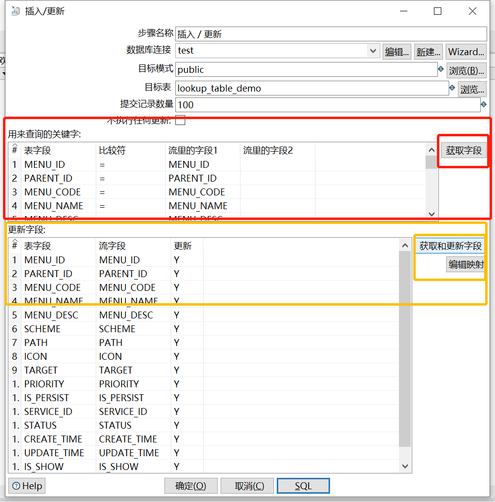Open the 数据库连接 dropdown showing test

[373, 51]
